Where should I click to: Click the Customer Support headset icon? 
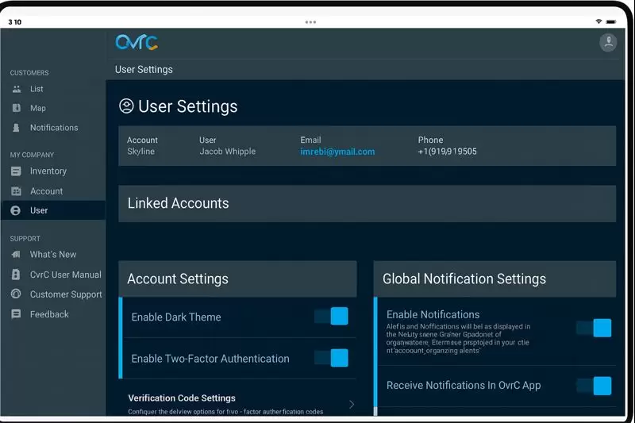(17, 294)
